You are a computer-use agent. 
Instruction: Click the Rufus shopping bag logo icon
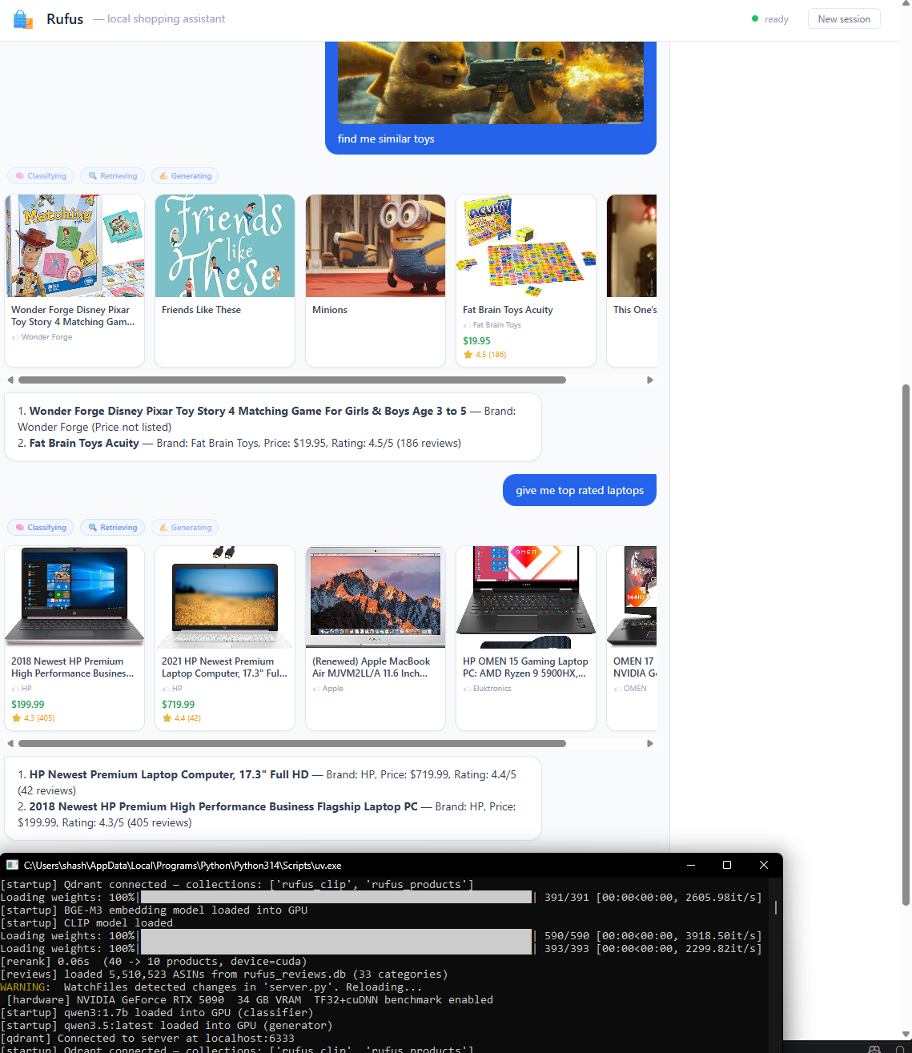click(23, 19)
